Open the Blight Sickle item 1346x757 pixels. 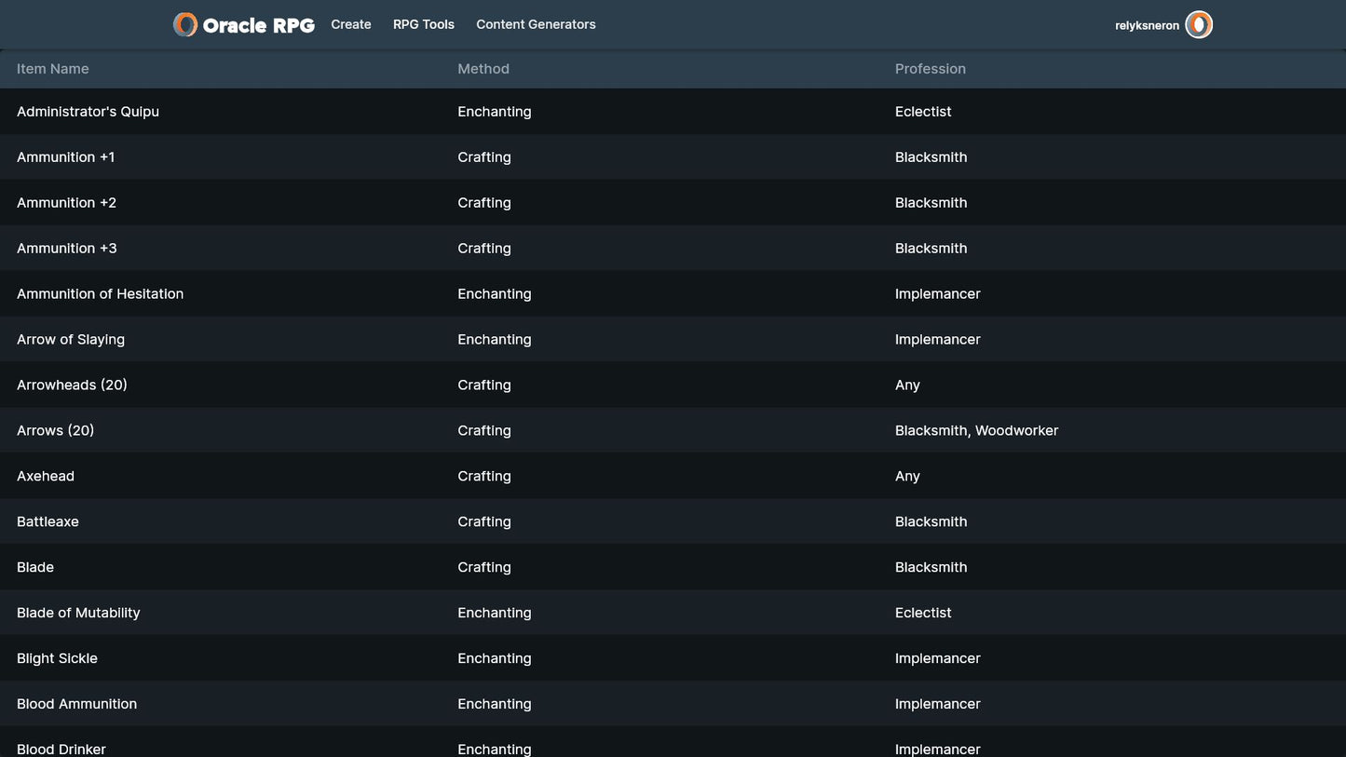(58, 659)
